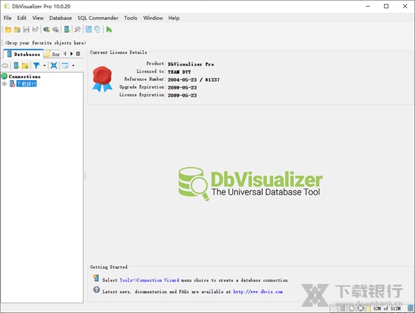Click the open folder icon in main toolbar
The height and width of the screenshot is (313, 415).
coord(8,30)
